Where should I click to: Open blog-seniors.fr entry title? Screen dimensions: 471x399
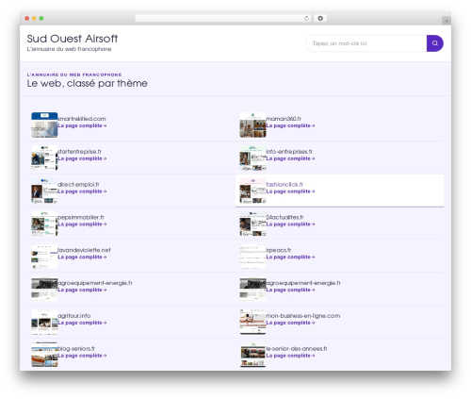[76, 349]
